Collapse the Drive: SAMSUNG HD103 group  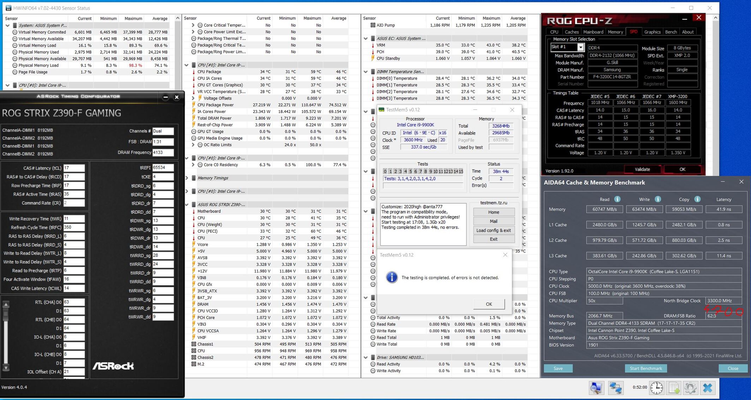(366, 357)
